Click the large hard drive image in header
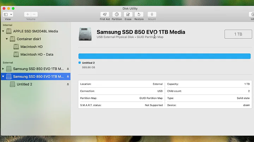 tap(85, 34)
